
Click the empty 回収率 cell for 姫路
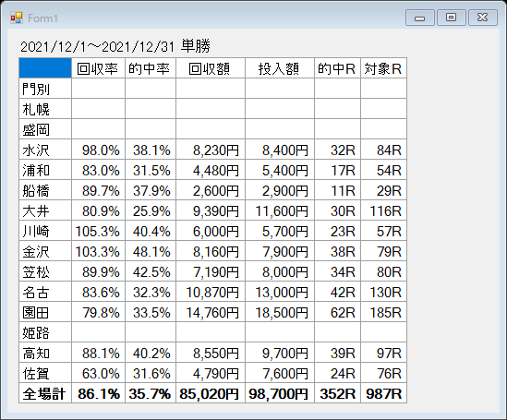(x=98, y=332)
